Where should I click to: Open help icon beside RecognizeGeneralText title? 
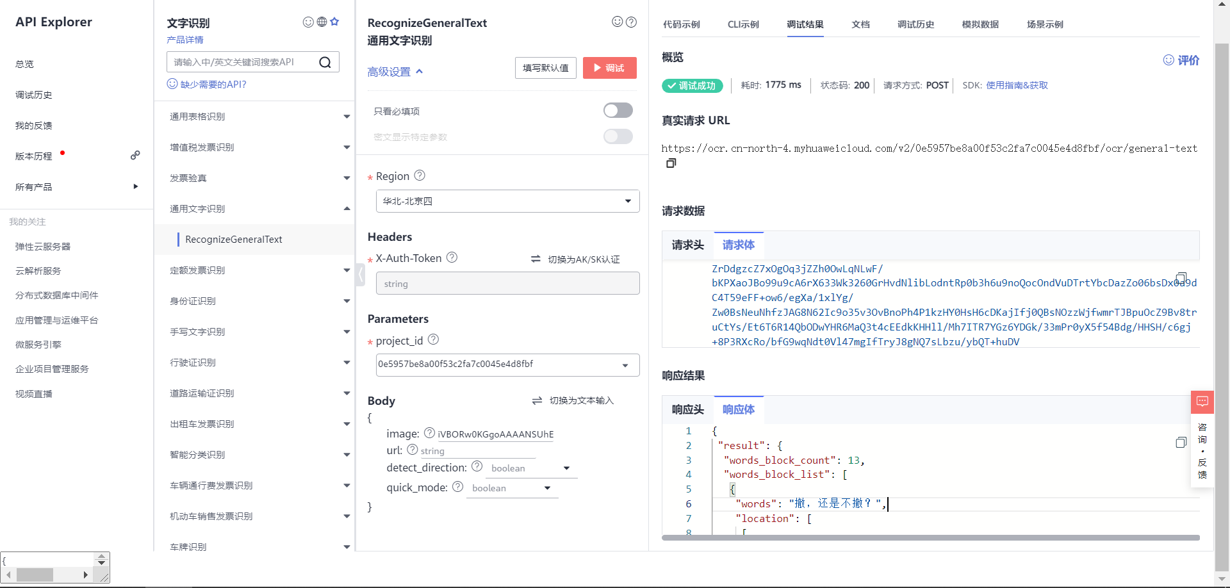pyautogui.click(x=631, y=22)
